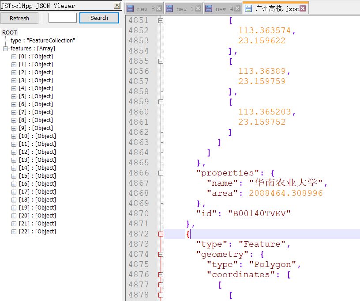The image size is (360, 301).
Task: Expand tree node [12] : [Object]
Action: pos(14,152)
